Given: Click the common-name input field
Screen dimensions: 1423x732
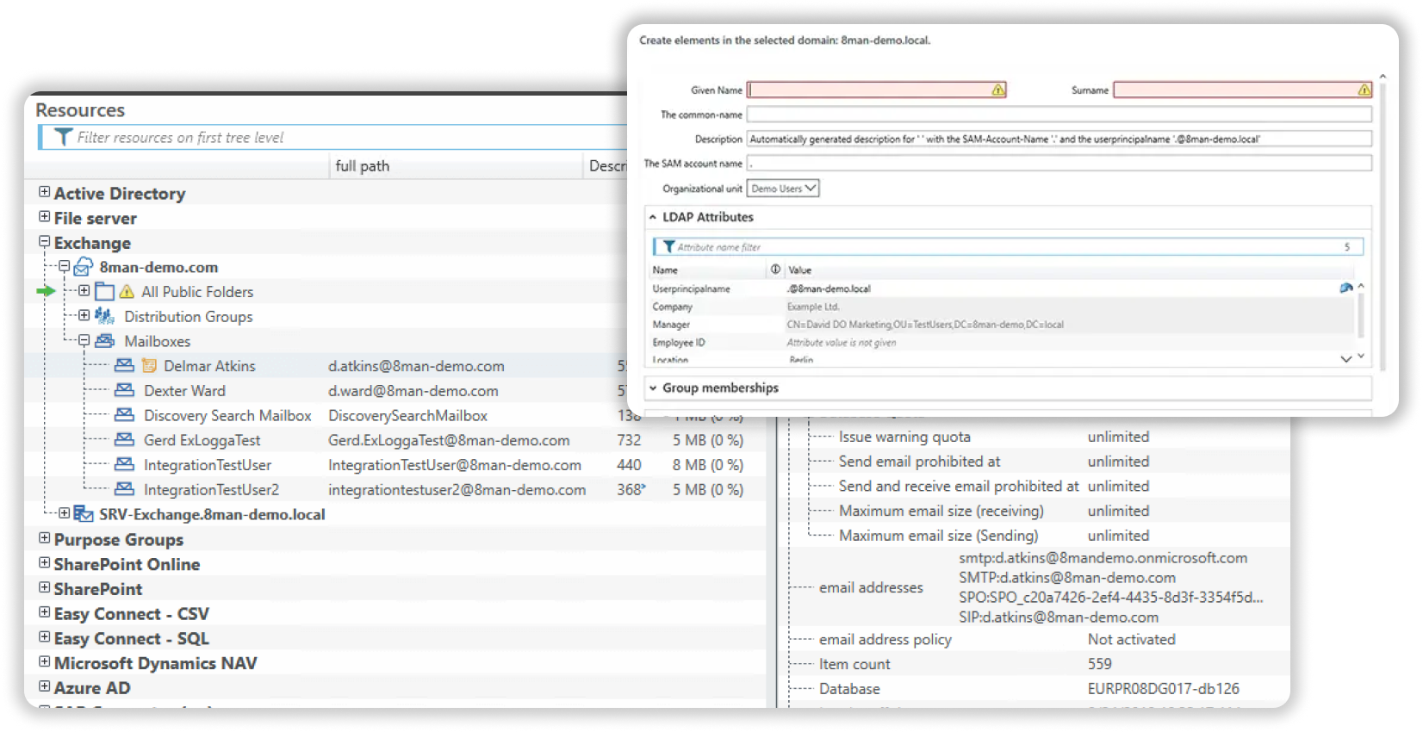Looking at the screenshot, I should tap(1059, 114).
